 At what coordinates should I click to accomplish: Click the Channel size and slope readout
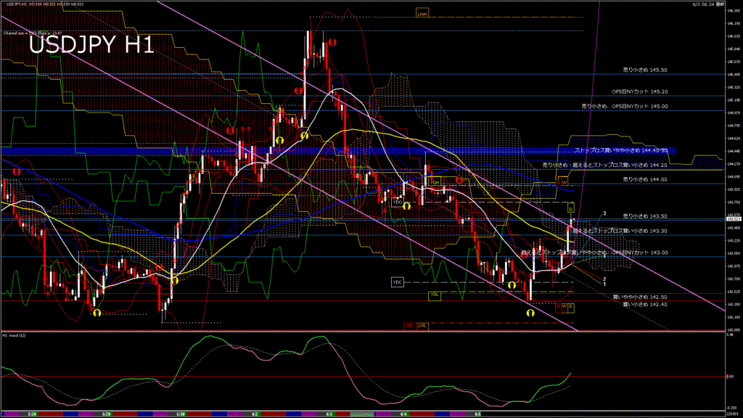(33, 33)
